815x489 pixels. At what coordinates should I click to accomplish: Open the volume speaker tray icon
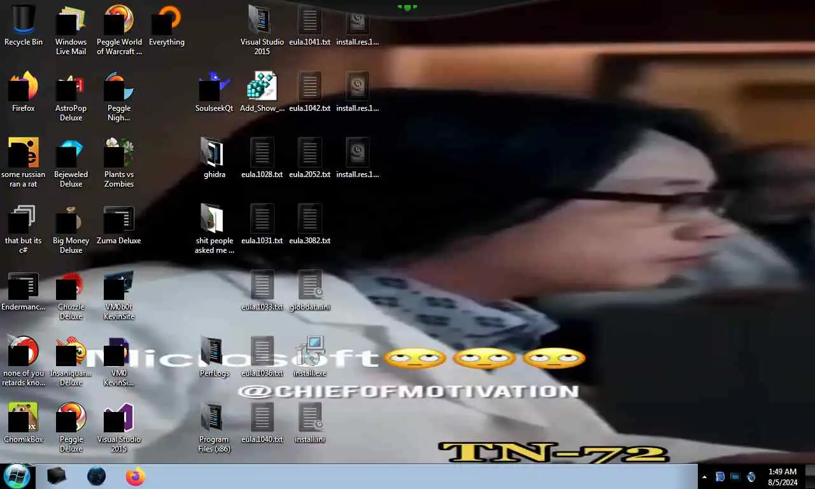point(751,477)
